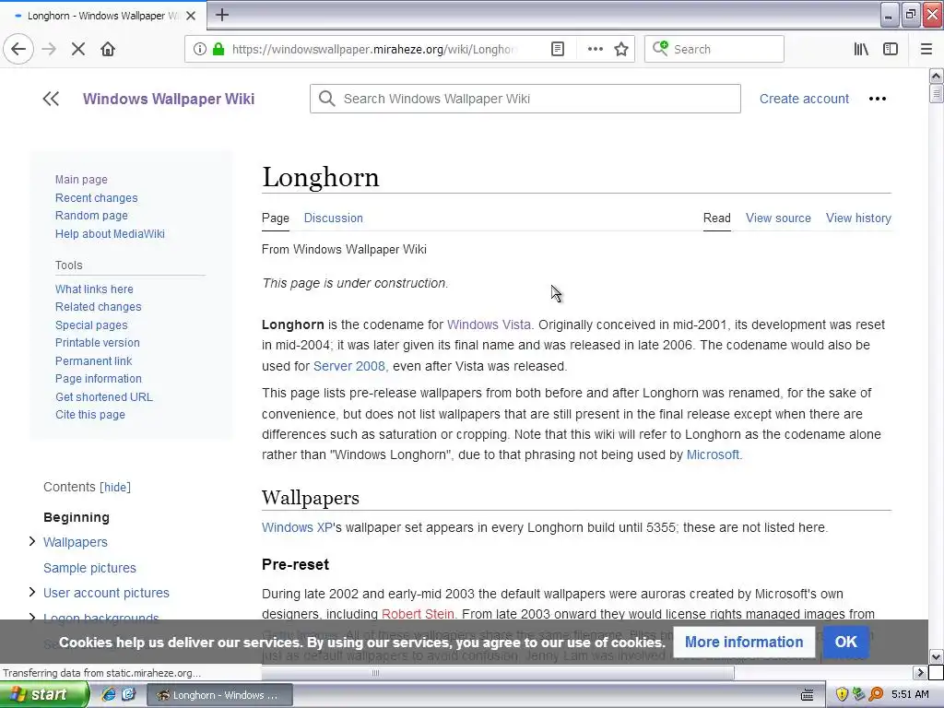Screen dimensions: 944x708
Task: Open page actions three-dot menu
Action: pyautogui.click(x=595, y=49)
